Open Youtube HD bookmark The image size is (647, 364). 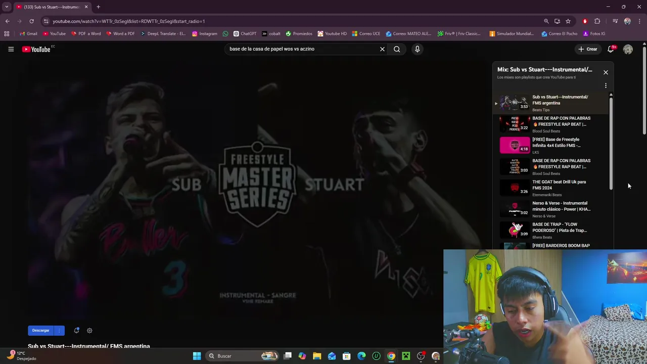[x=332, y=34]
